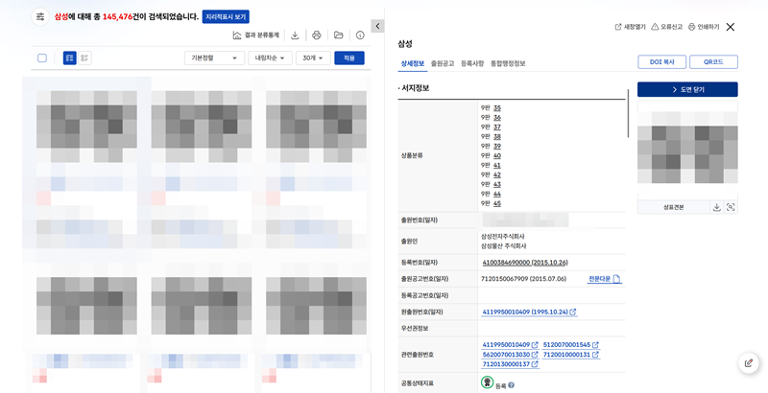Close the detail panel
The height and width of the screenshot is (393, 768).
click(731, 27)
